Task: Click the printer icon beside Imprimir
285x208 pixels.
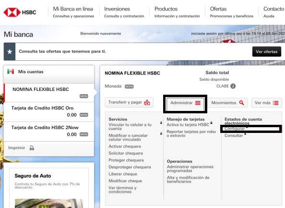Action: (x=32, y=148)
